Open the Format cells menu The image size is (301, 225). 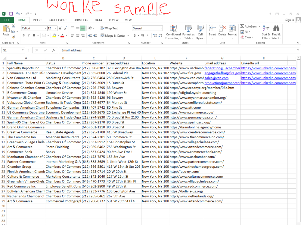click(x=232, y=32)
